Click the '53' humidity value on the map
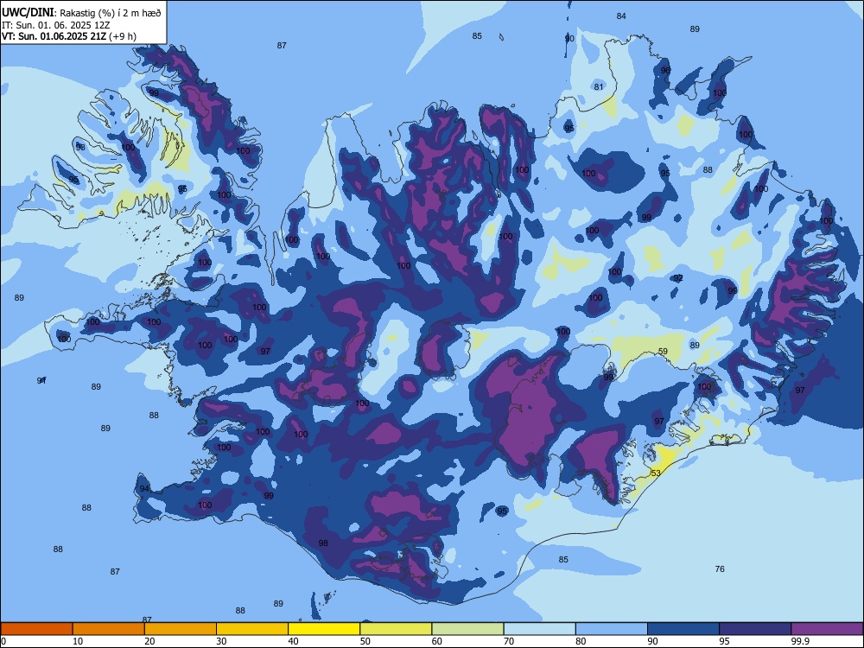Viewport: 864px width, 648px height. coord(656,473)
